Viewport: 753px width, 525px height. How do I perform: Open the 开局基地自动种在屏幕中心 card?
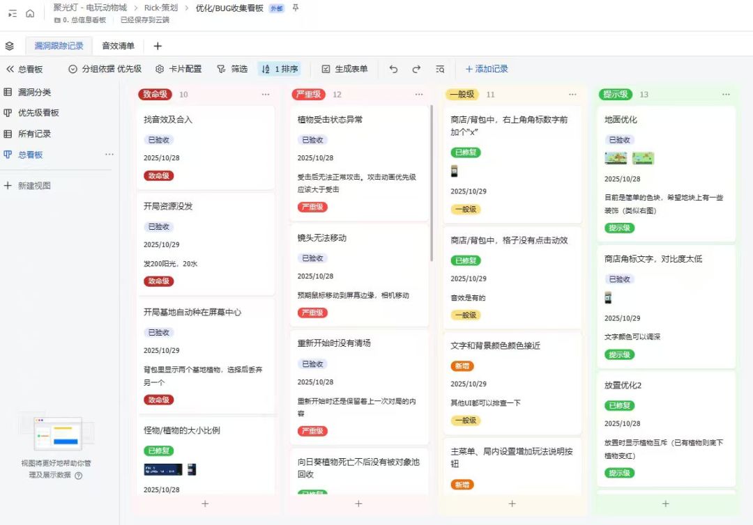click(206, 356)
